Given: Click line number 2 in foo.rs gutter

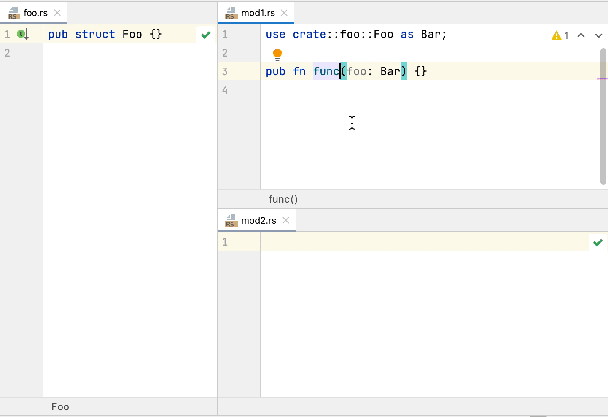Looking at the screenshot, I should [7, 53].
